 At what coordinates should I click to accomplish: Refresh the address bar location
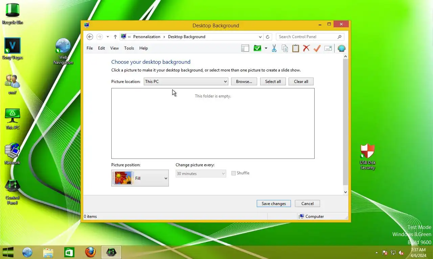click(x=268, y=37)
